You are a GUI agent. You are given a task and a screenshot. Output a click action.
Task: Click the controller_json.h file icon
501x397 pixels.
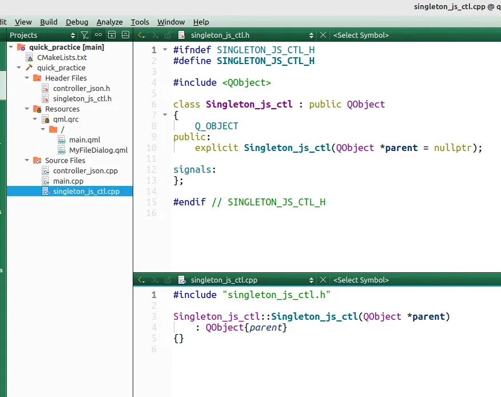tap(46, 89)
